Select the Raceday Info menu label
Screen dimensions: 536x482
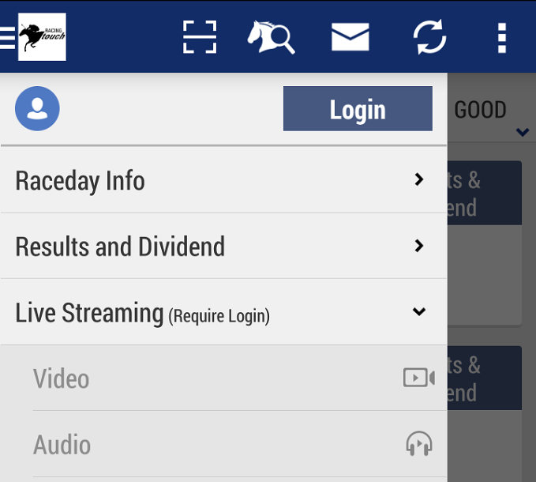[x=80, y=181]
